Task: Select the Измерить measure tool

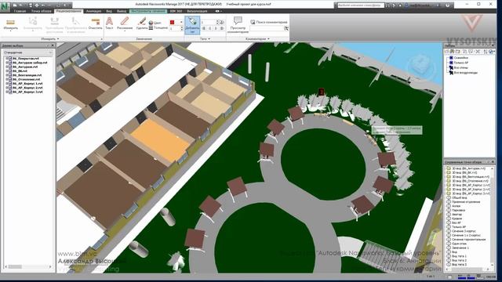Action: tap(10, 24)
